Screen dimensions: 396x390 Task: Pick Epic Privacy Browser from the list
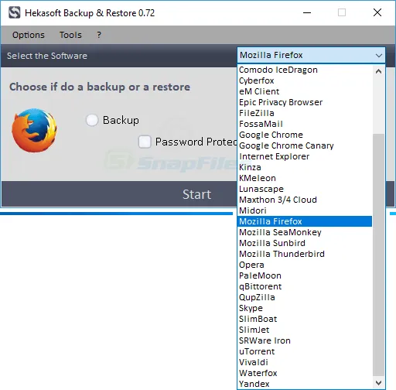click(305, 102)
